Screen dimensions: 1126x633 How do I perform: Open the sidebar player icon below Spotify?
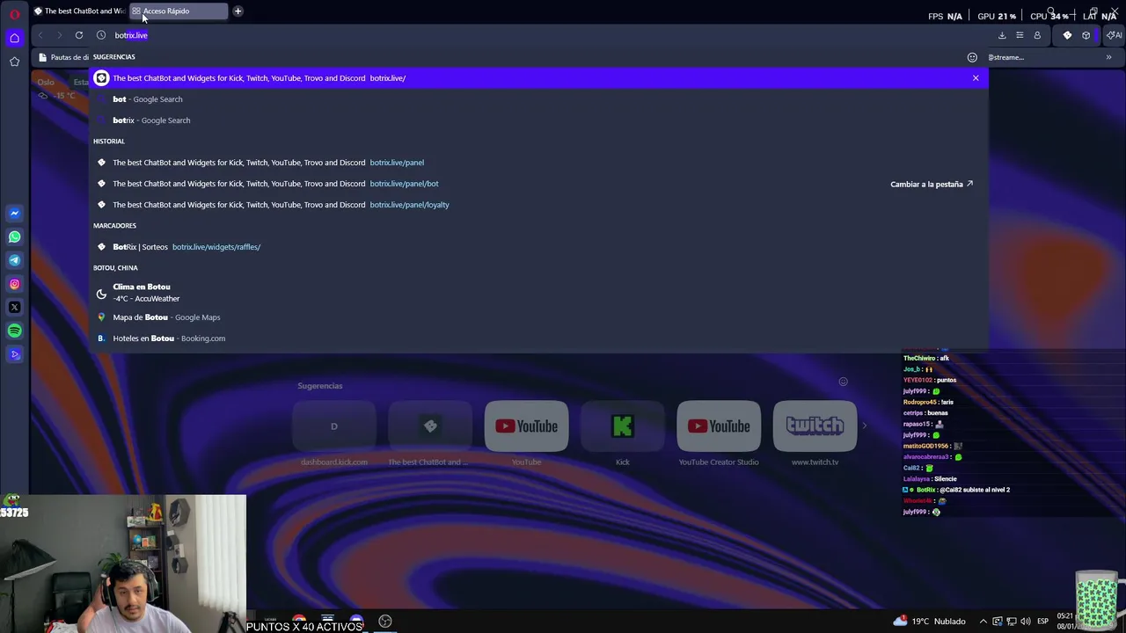pos(14,354)
